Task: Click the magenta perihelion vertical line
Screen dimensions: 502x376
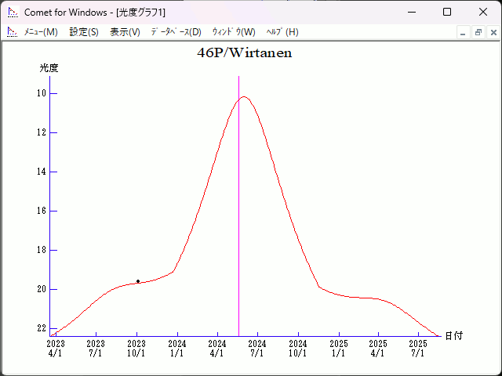Action: coord(238,206)
